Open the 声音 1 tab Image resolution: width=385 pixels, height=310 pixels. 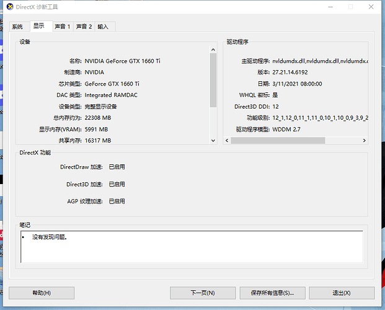point(63,27)
